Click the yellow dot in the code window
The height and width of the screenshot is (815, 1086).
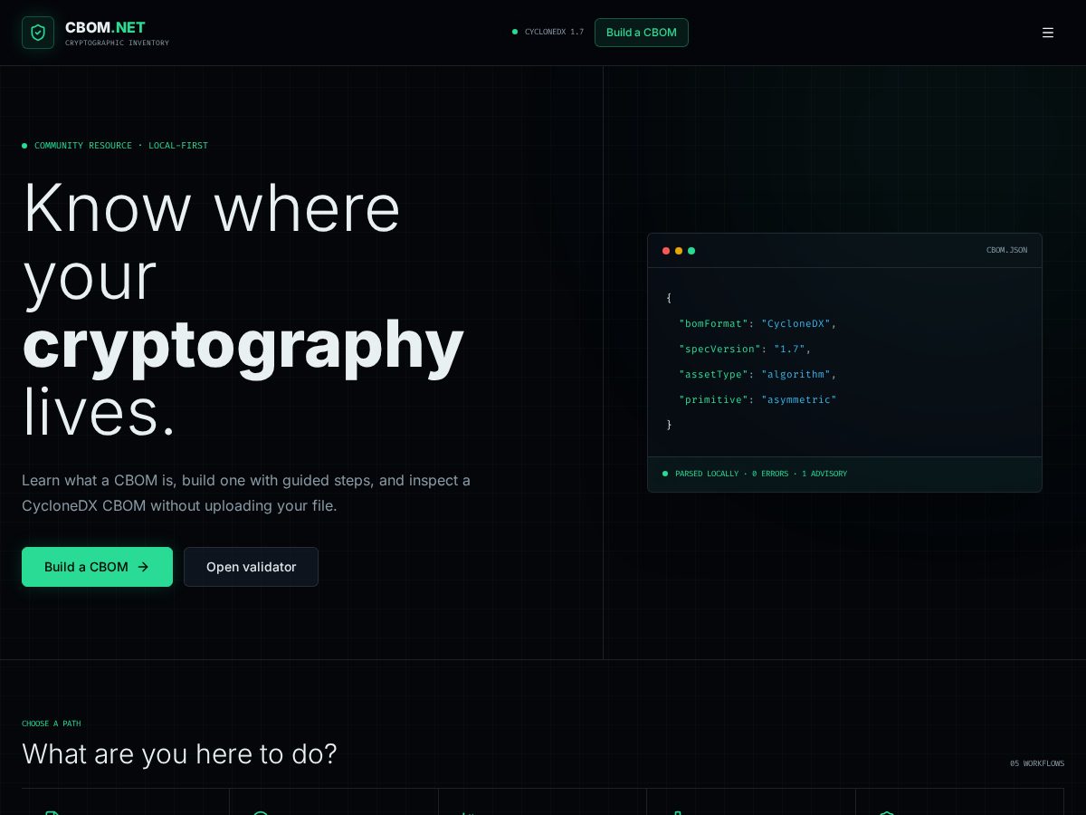click(x=679, y=251)
